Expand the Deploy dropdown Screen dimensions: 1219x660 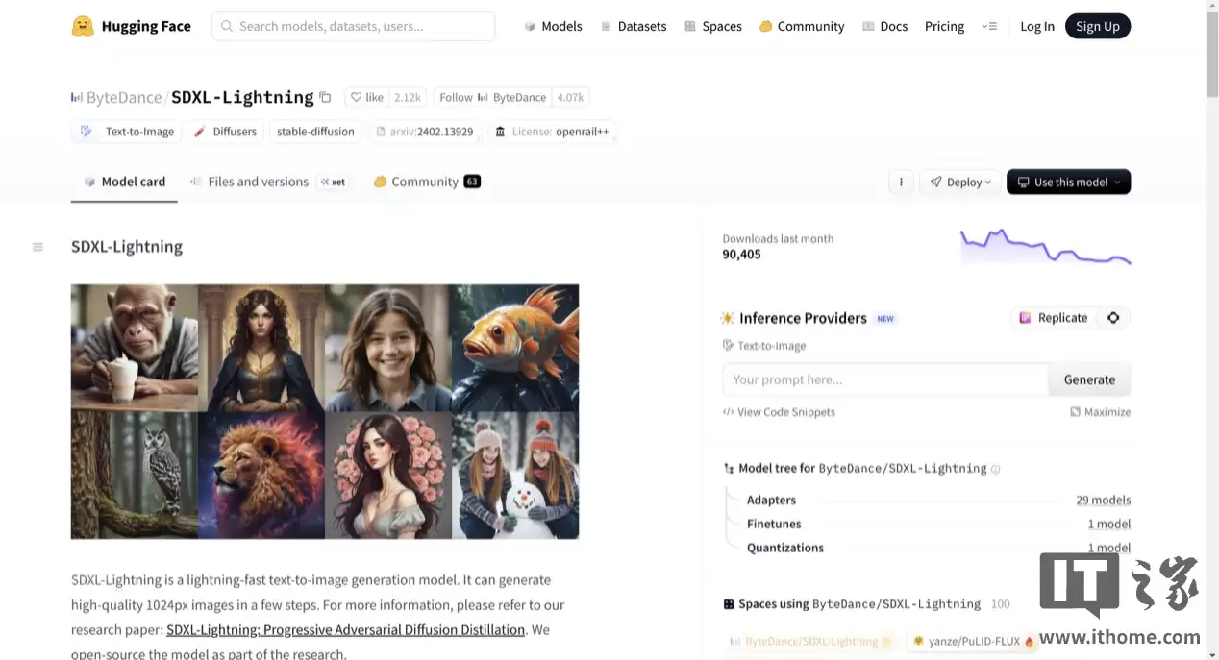pos(960,182)
